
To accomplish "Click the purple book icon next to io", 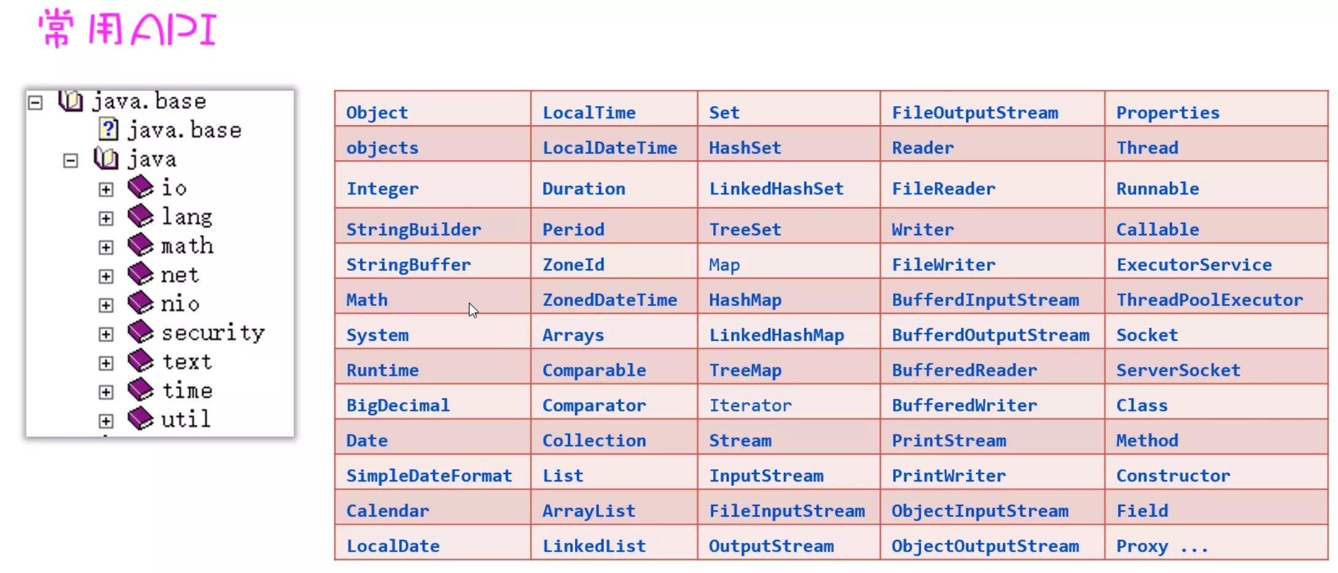I will point(141,187).
